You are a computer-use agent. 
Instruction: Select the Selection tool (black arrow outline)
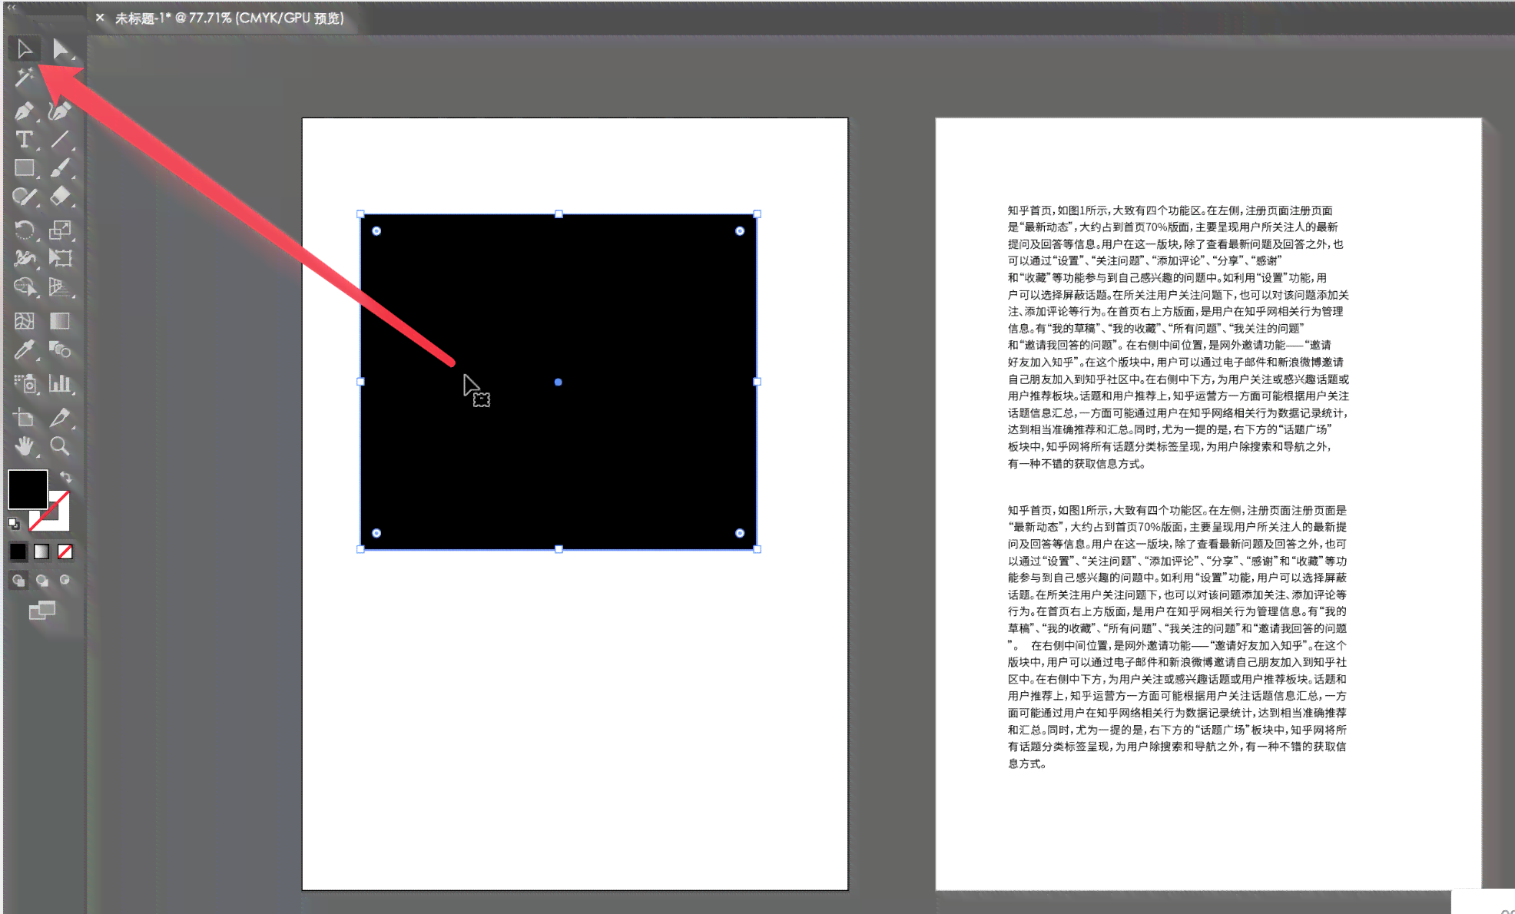(25, 50)
